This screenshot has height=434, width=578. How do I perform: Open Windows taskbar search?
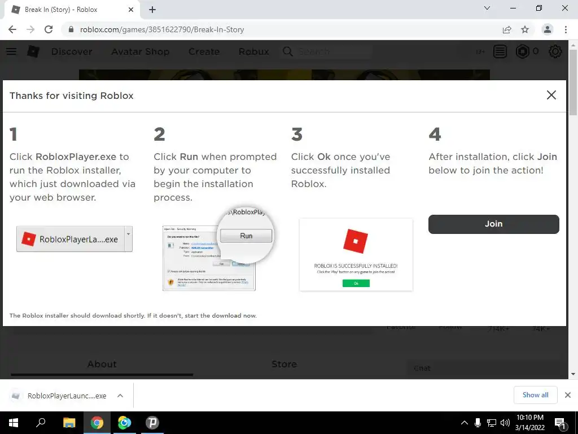point(41,423)
